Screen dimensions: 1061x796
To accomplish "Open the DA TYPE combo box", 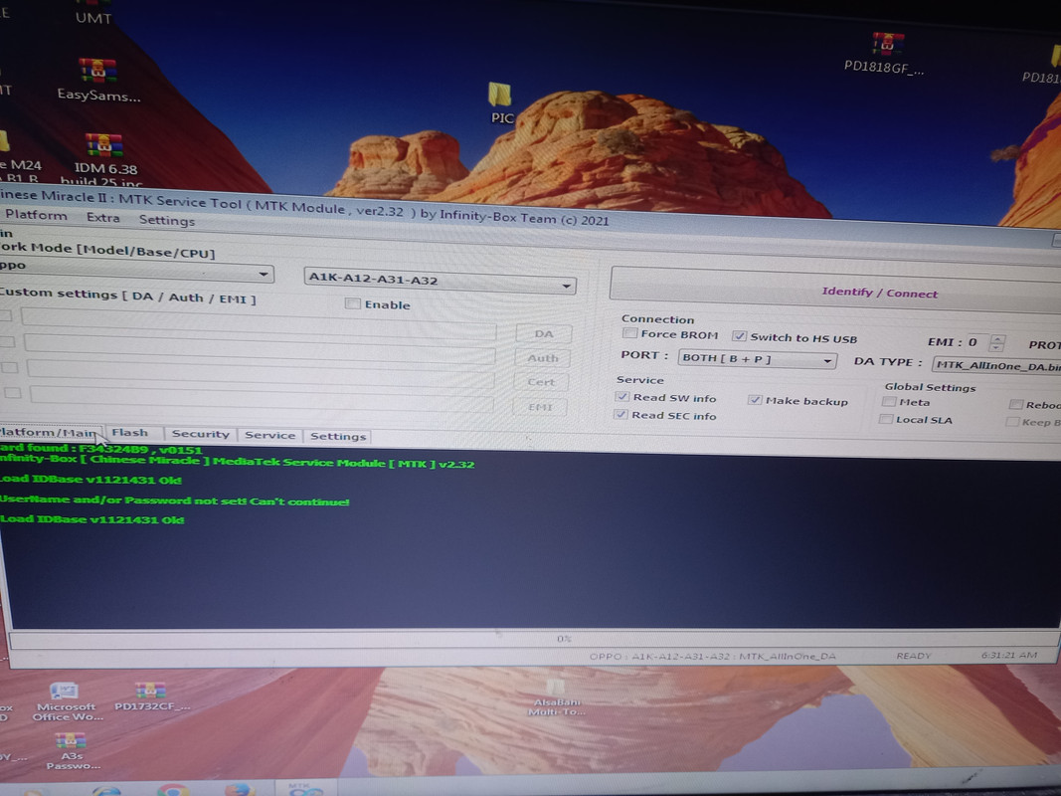I will [996, 365].
